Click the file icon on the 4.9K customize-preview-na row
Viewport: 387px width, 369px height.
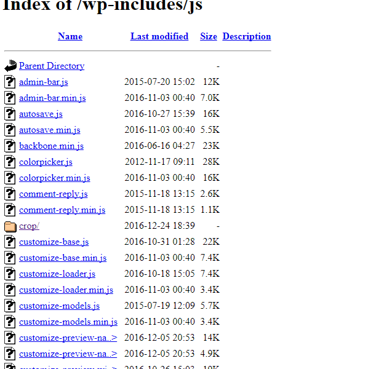pos(10,354)
